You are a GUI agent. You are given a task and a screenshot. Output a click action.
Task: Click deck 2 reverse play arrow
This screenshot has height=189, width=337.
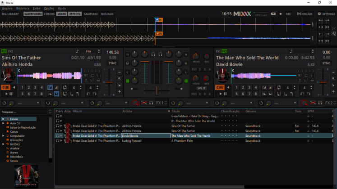point(228,87)
